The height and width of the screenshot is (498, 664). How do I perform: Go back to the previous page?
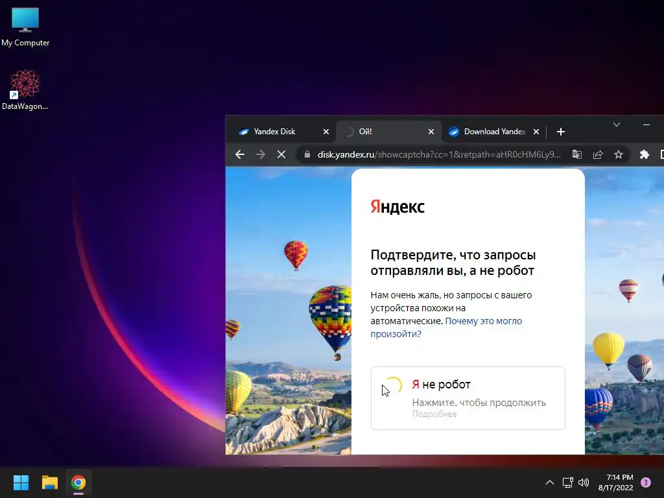[240, 154]
